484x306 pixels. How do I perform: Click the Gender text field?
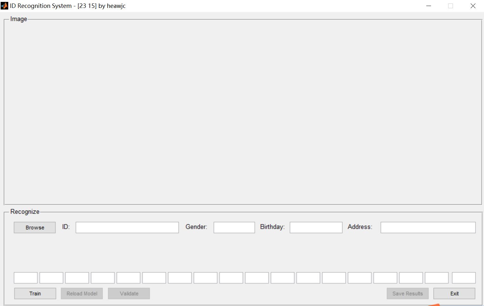234,228
